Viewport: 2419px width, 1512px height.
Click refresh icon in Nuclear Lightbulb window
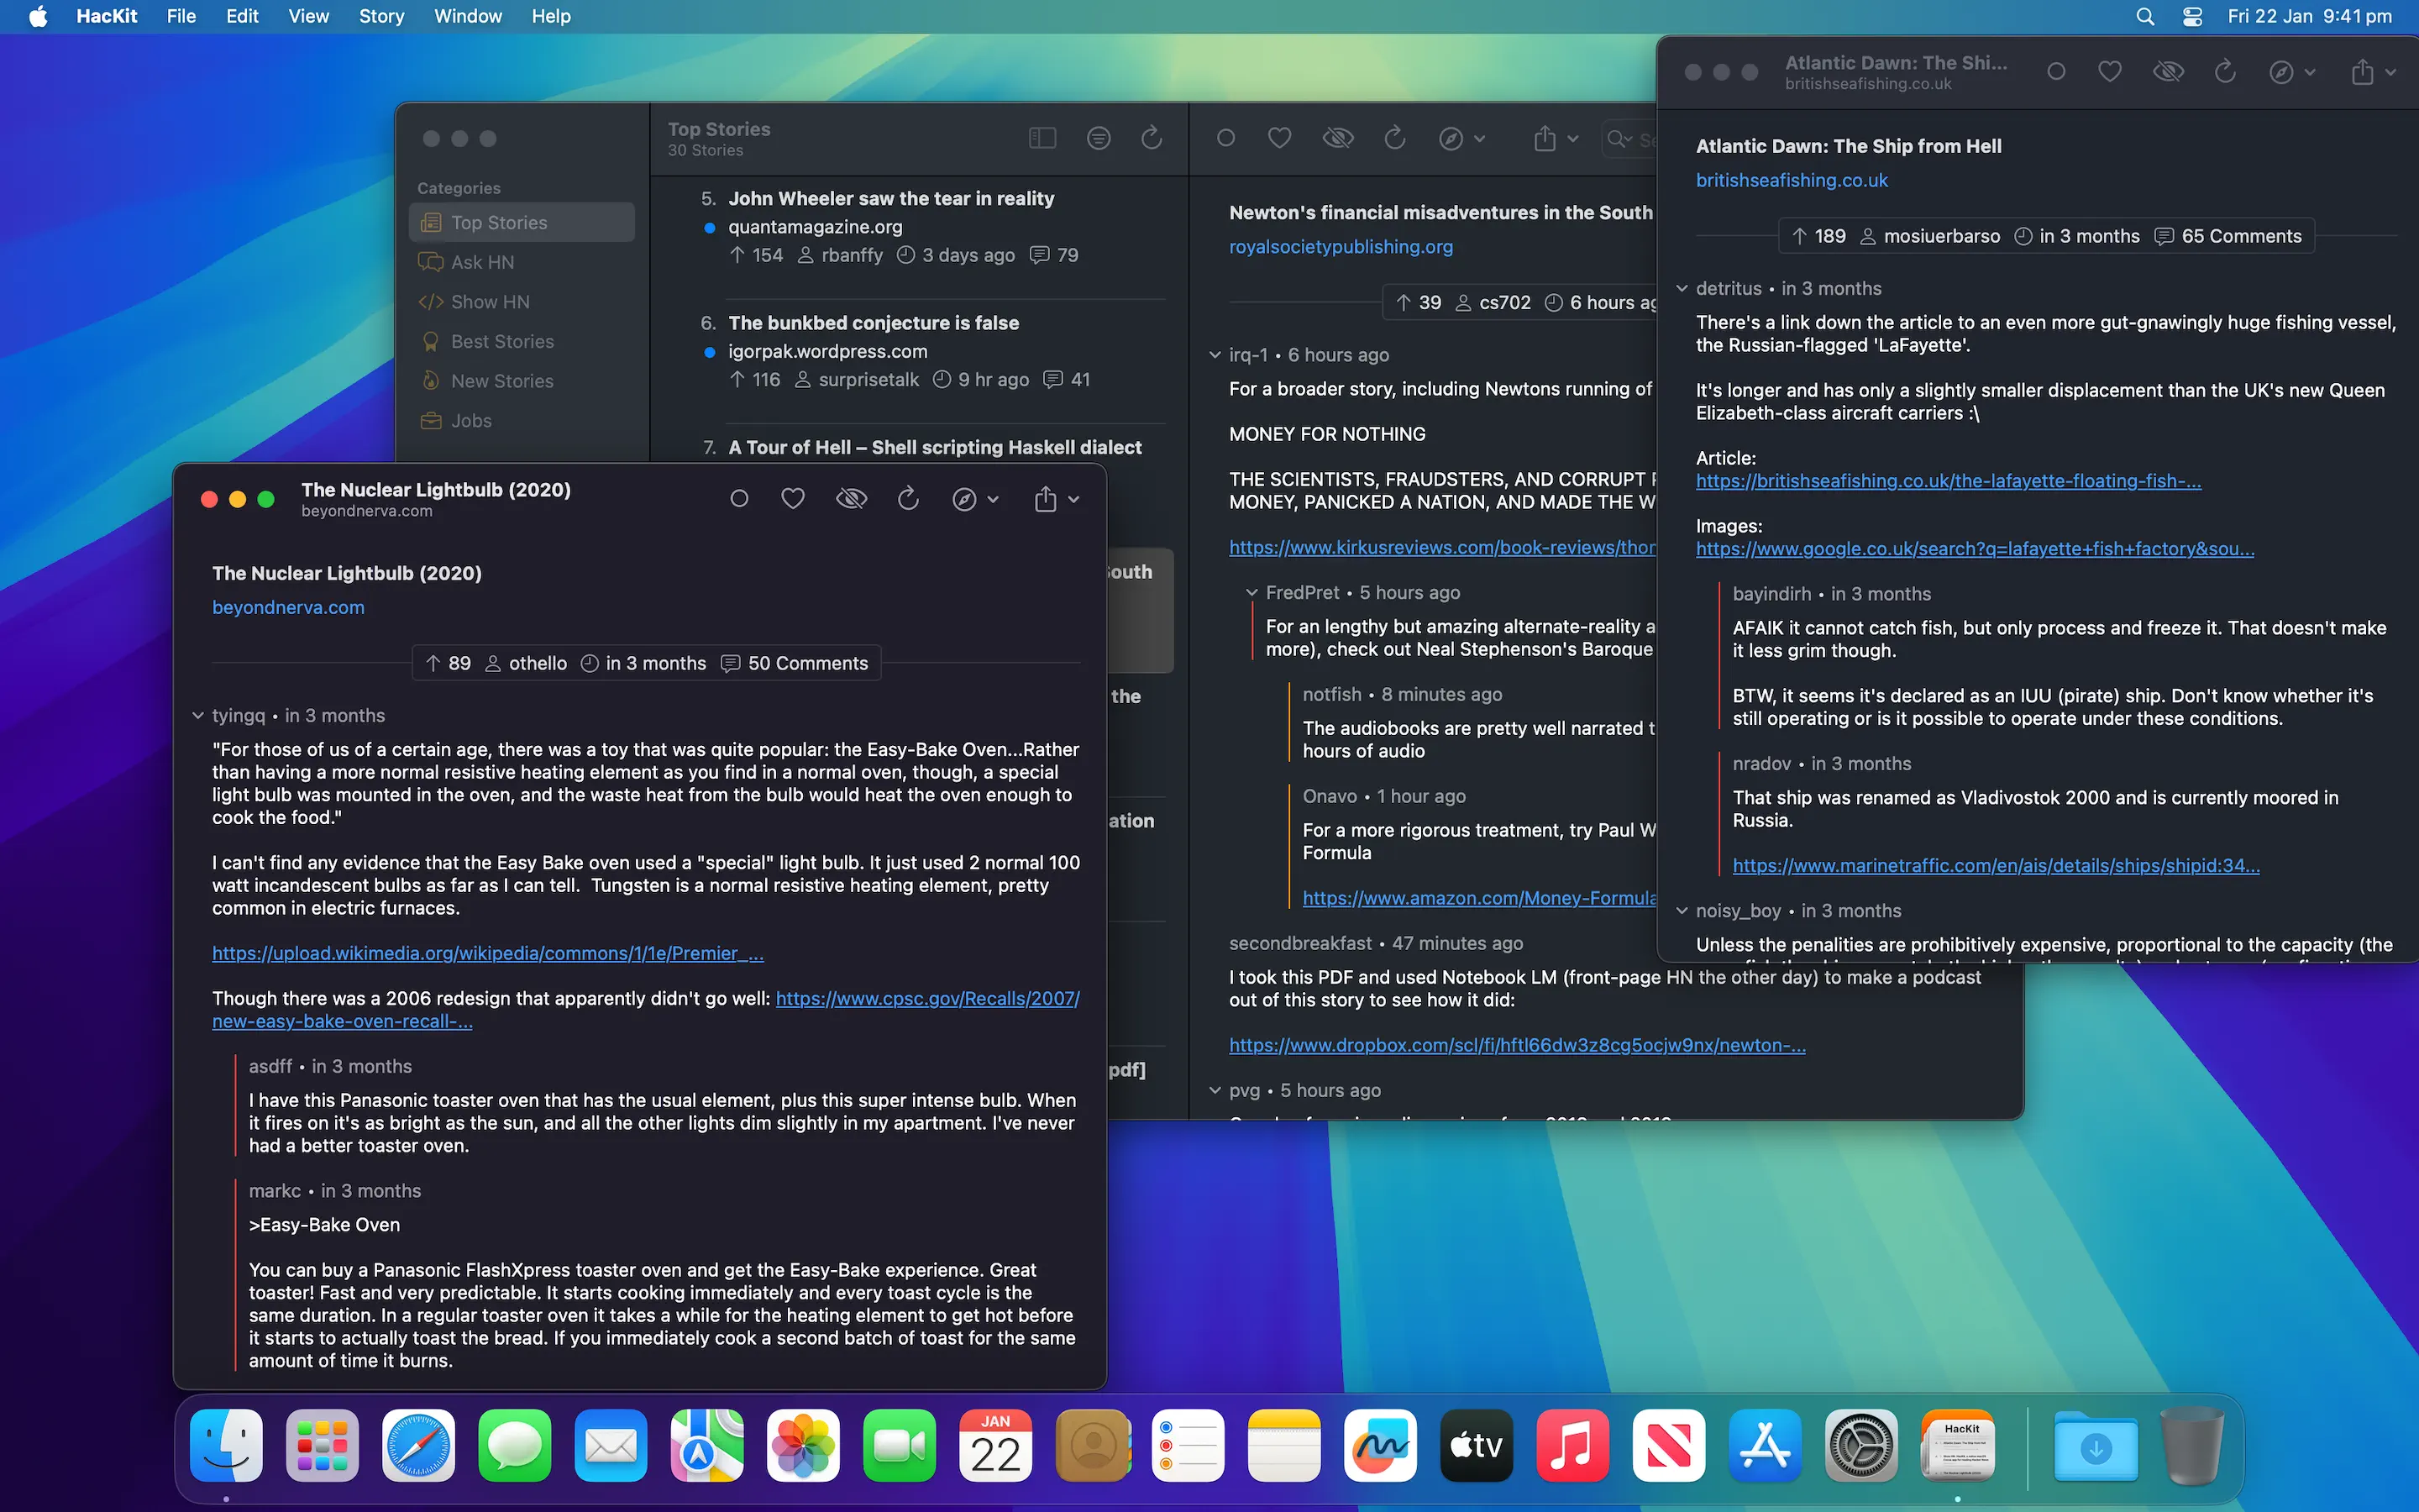click(908, 498)
